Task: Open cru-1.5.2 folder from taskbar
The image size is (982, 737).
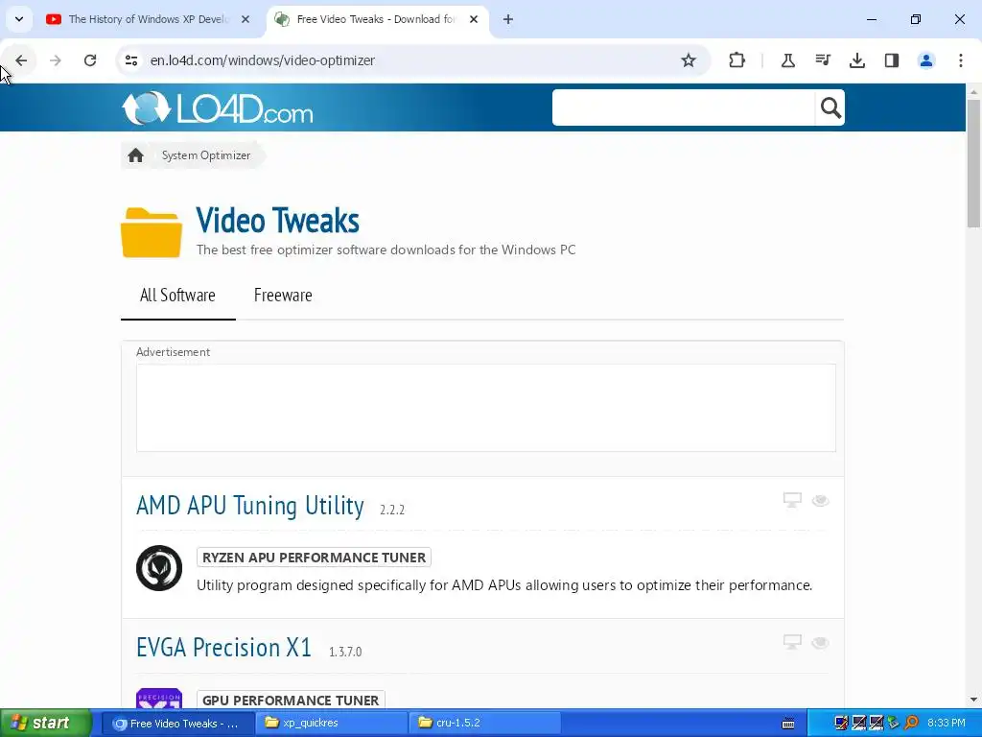Action: (x=485, y=724)
